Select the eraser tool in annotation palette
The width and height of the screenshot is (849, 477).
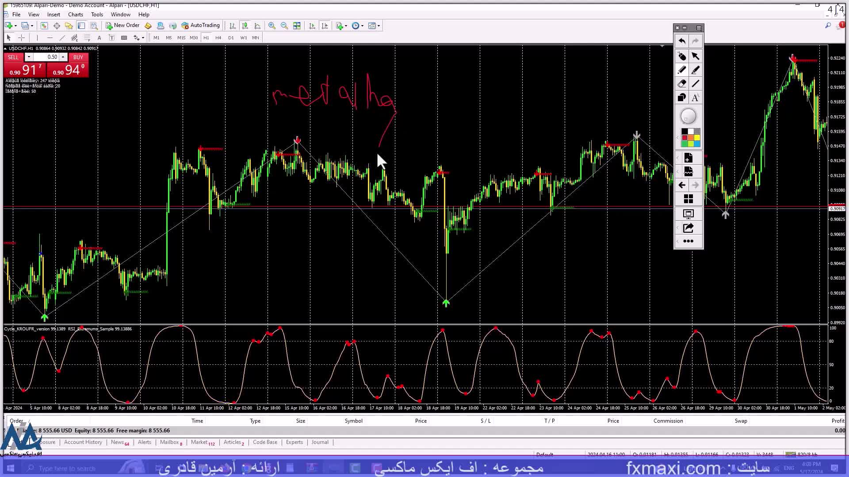(x=681, y=84)
